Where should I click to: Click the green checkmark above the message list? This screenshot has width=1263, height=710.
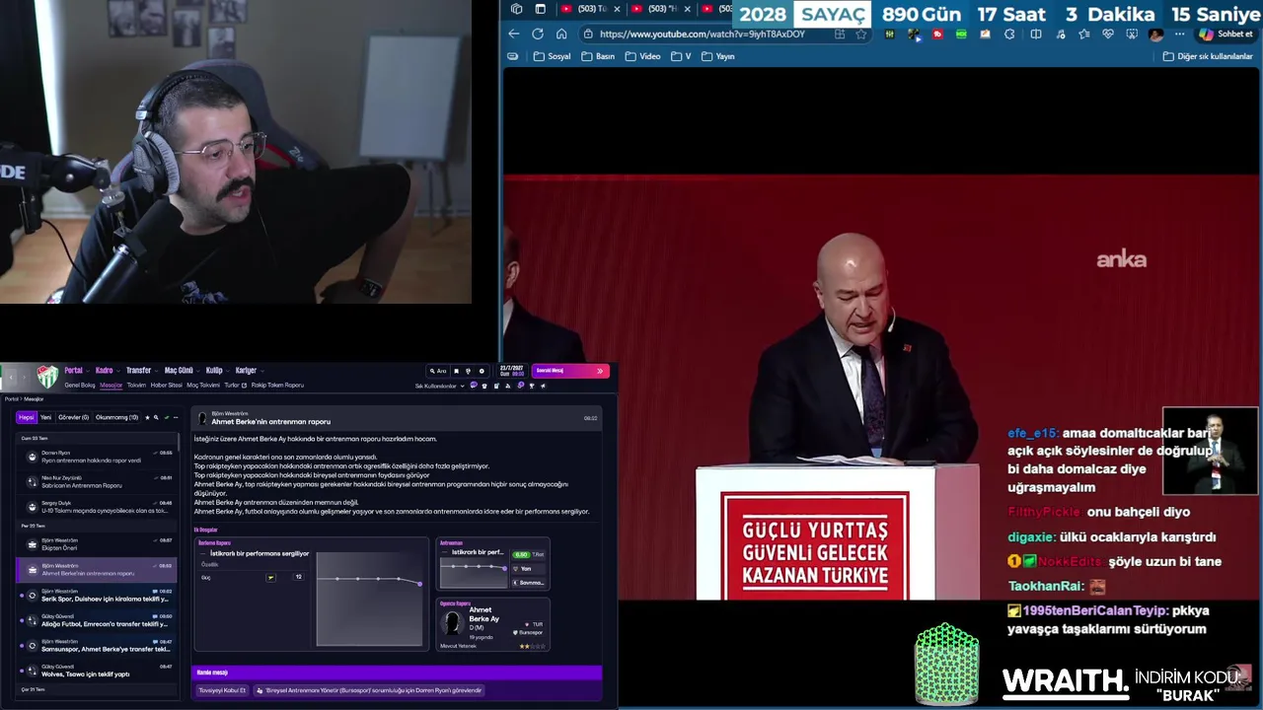[167, 417]
